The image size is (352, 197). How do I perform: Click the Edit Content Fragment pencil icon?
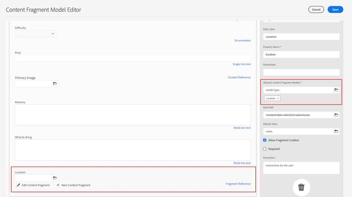18,185
